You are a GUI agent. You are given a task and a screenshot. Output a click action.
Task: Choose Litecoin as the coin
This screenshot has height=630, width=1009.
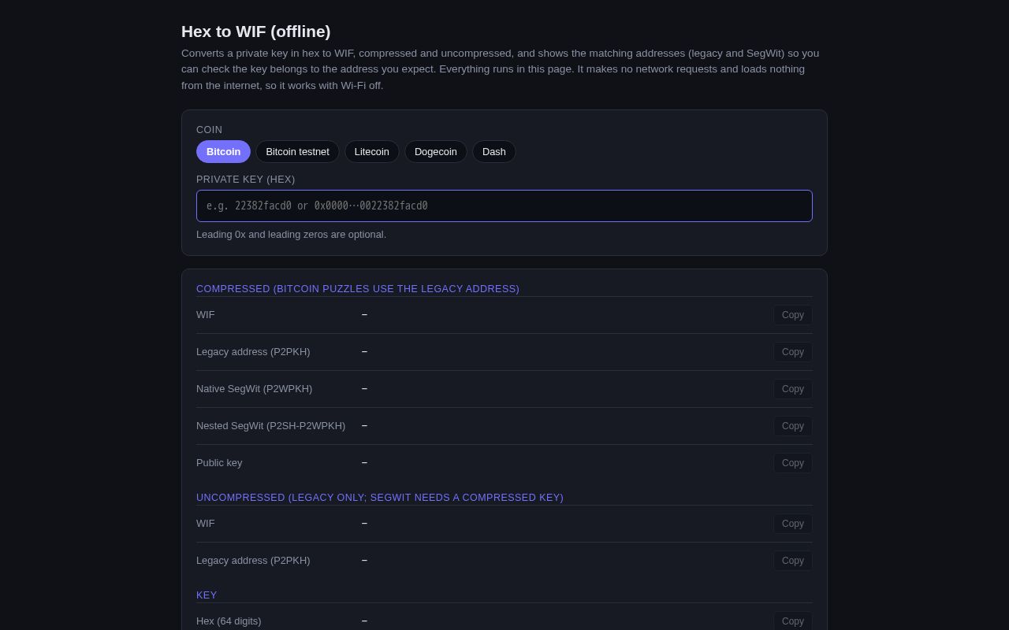[372, 152]
